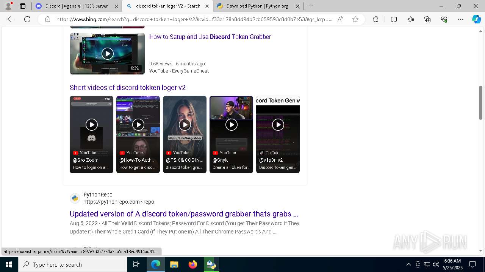Image resolution: width=485 pixels, height=272 pixels.
Task: Add this page to favorites star
Action: click(x=355, y=19)
